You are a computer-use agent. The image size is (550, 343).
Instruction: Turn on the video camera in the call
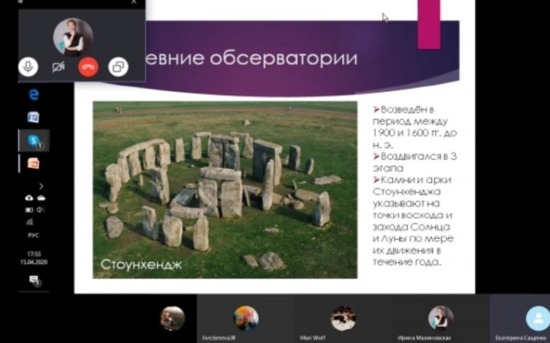[58, 66]
